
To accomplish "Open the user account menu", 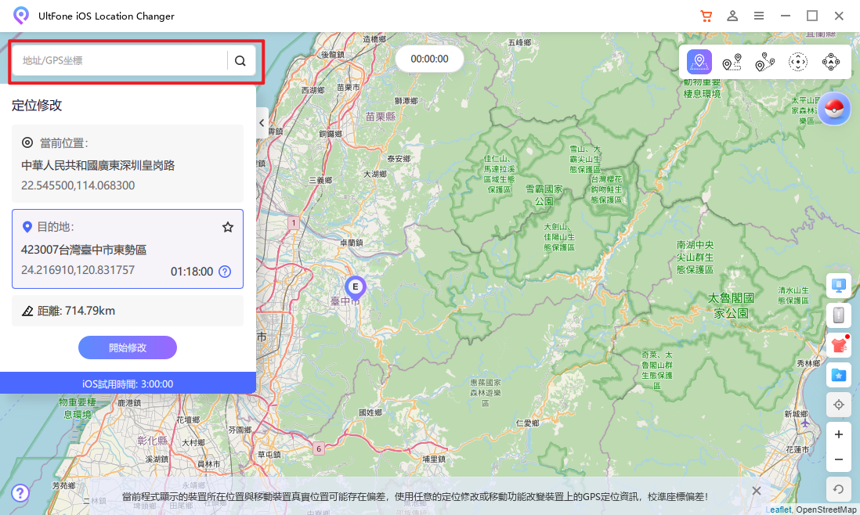I will (732, 16).
